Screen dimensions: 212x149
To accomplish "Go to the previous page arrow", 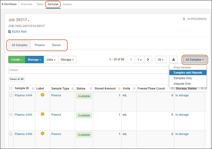I will coord(131,60).
